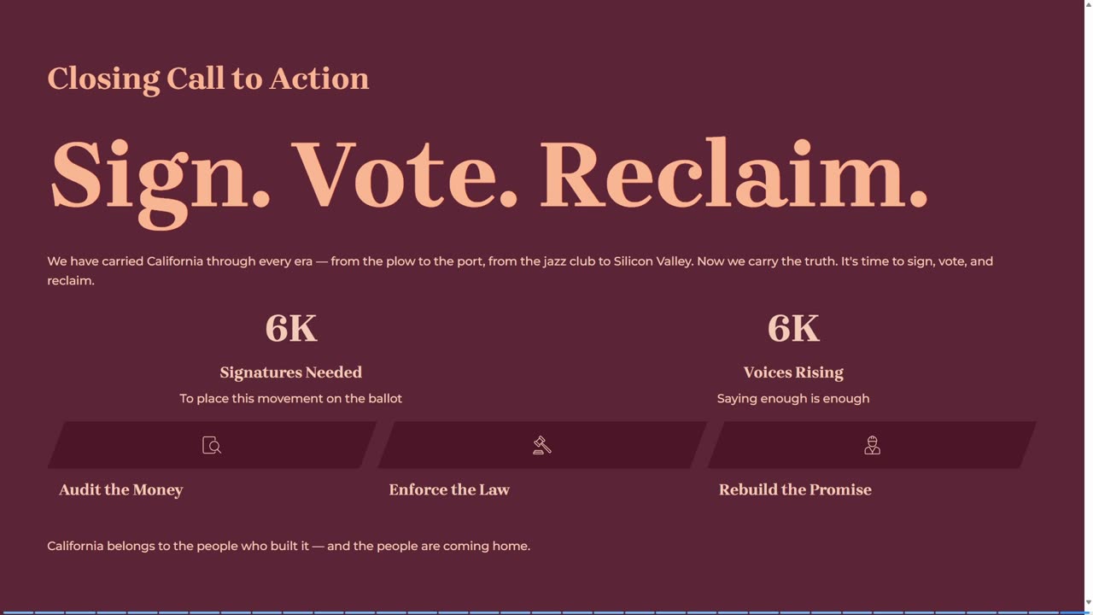This screenshot has height=615, width=1093.
Task: Click the 6K figure above Signatures Needed
Action: point(291,328)
